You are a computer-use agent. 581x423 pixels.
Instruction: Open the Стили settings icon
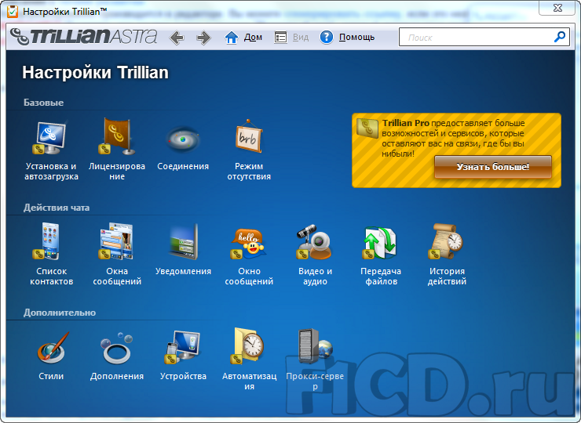tap(52, 348)
